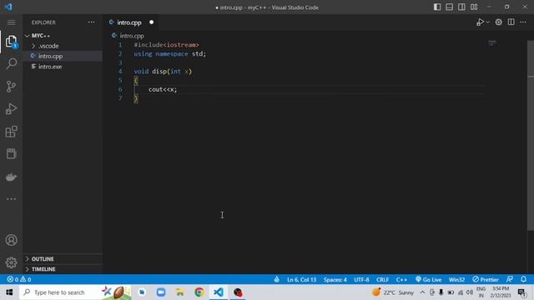Click the flame icon in the status bar
This screenshot has width=534, height=300.
276,280
